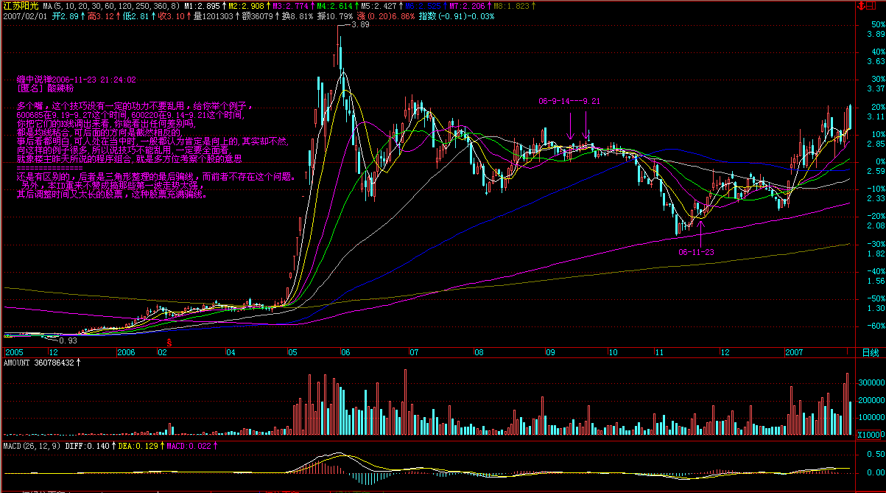
Task: Click the 06-9-14—9.21 annotation label
Action: tap(569, 100)
